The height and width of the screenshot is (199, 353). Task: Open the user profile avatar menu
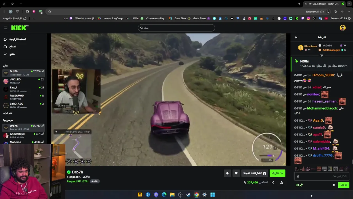343,28
